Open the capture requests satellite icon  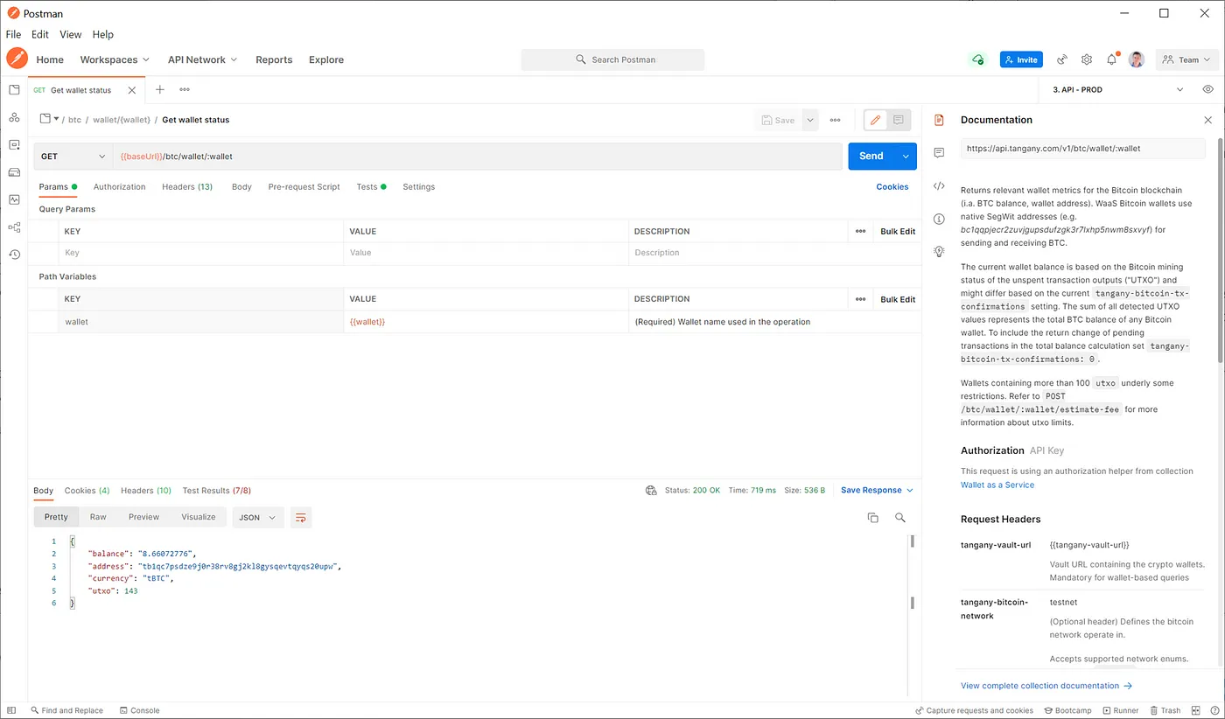[1062, 59]
